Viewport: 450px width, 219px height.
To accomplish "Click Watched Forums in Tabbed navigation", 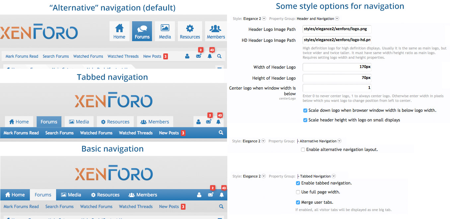I will click(x=96, y=133).
